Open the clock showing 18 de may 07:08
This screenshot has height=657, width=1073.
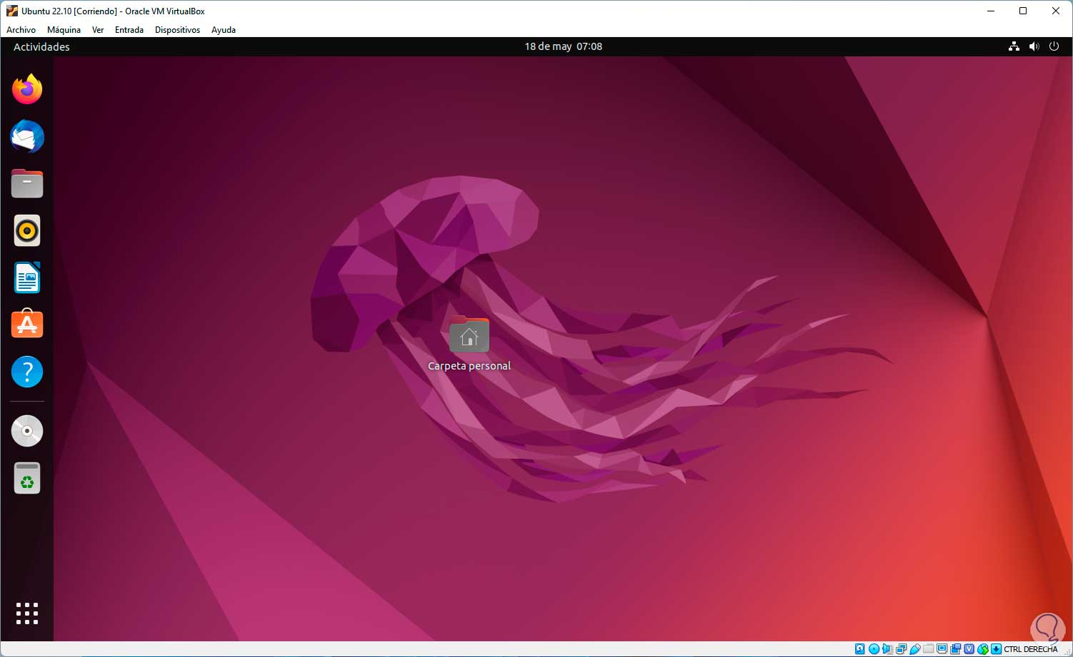click(563, 46)
